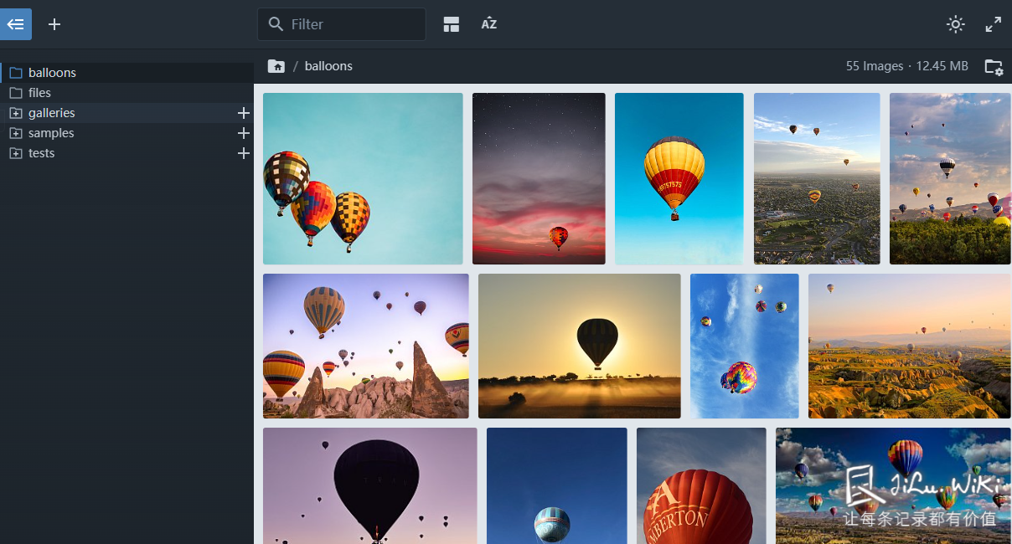Open thumbnail of three balloons on teal sky

(x=363, y=178)
